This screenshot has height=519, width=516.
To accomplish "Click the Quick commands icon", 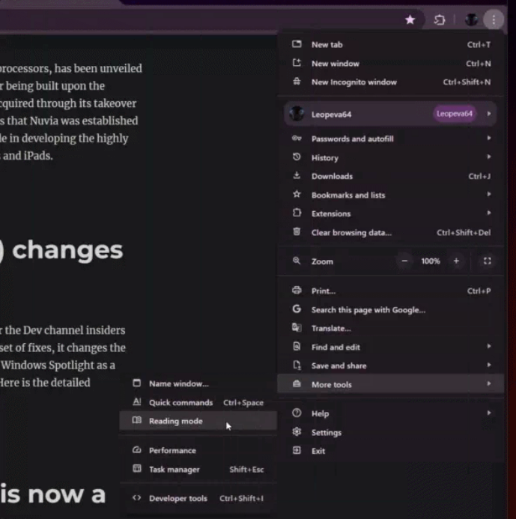I will 137,402.
